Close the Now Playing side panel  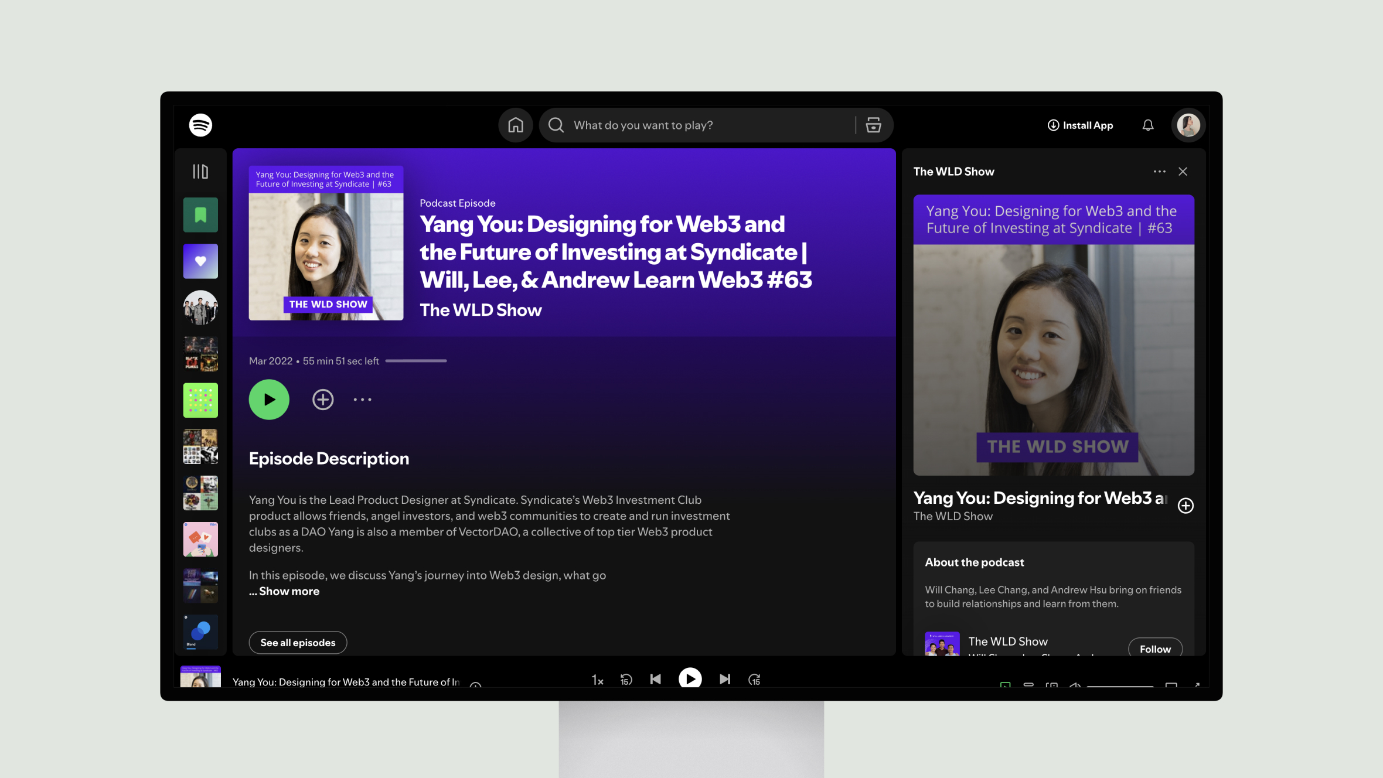(1183, 172)
